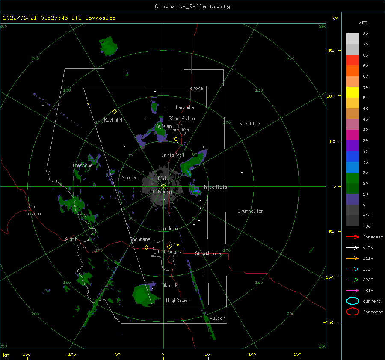Click the yellow diamond marker near RockyMH
385x360 pixels.
tap(114, 112)
